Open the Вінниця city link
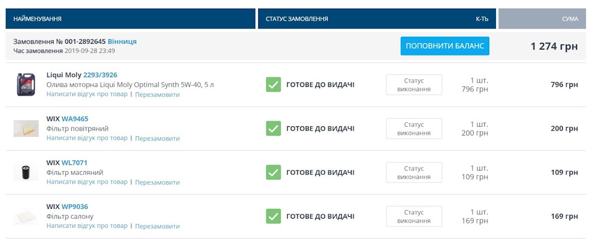 point(122,41)
